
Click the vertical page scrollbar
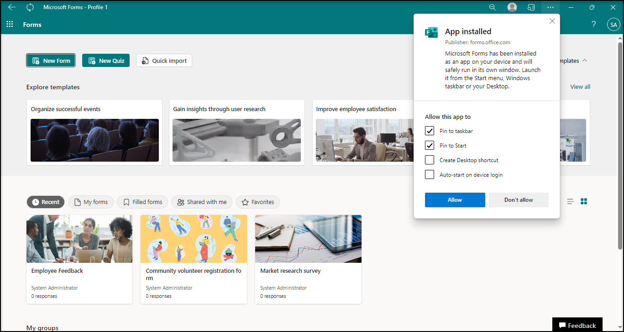(620, 146)
